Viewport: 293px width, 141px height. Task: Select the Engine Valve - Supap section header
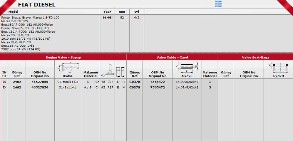point(63,57)
